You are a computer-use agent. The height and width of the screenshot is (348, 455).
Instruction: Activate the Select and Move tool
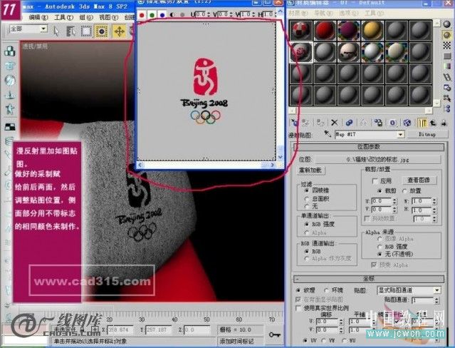tap(120, 31)
